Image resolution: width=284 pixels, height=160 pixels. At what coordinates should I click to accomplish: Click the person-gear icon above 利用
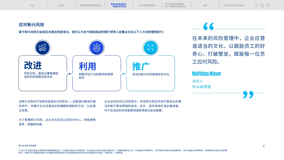(97, 48)
